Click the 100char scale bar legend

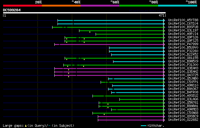pos(144,126)
